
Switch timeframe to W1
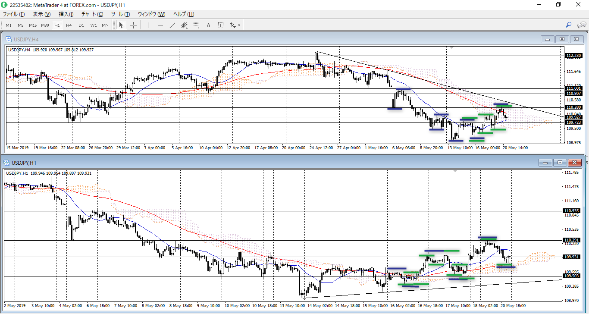93,25
